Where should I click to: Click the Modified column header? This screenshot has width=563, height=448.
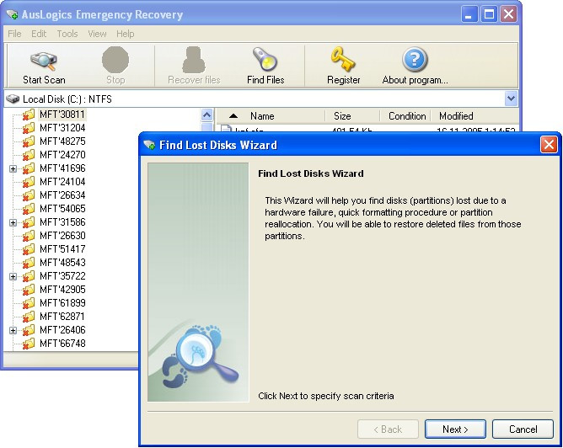tap(474, 116)
